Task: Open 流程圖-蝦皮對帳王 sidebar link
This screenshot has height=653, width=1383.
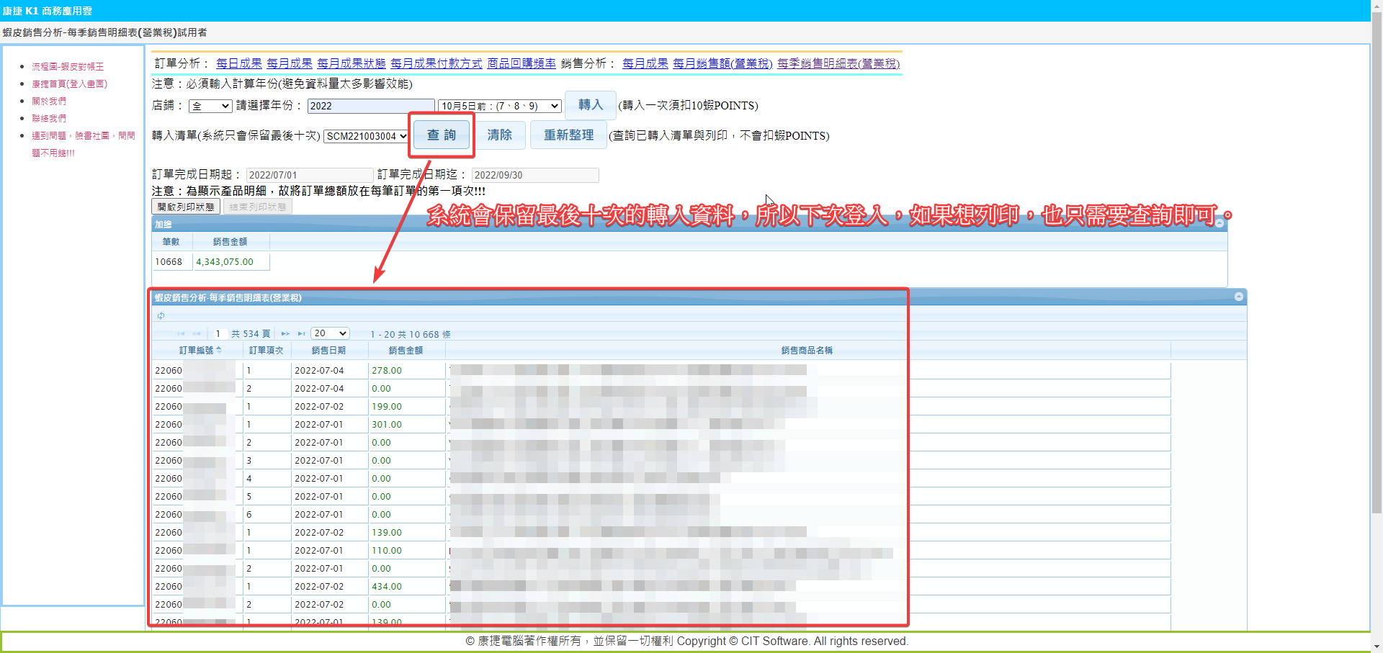Action: (68, 66)
